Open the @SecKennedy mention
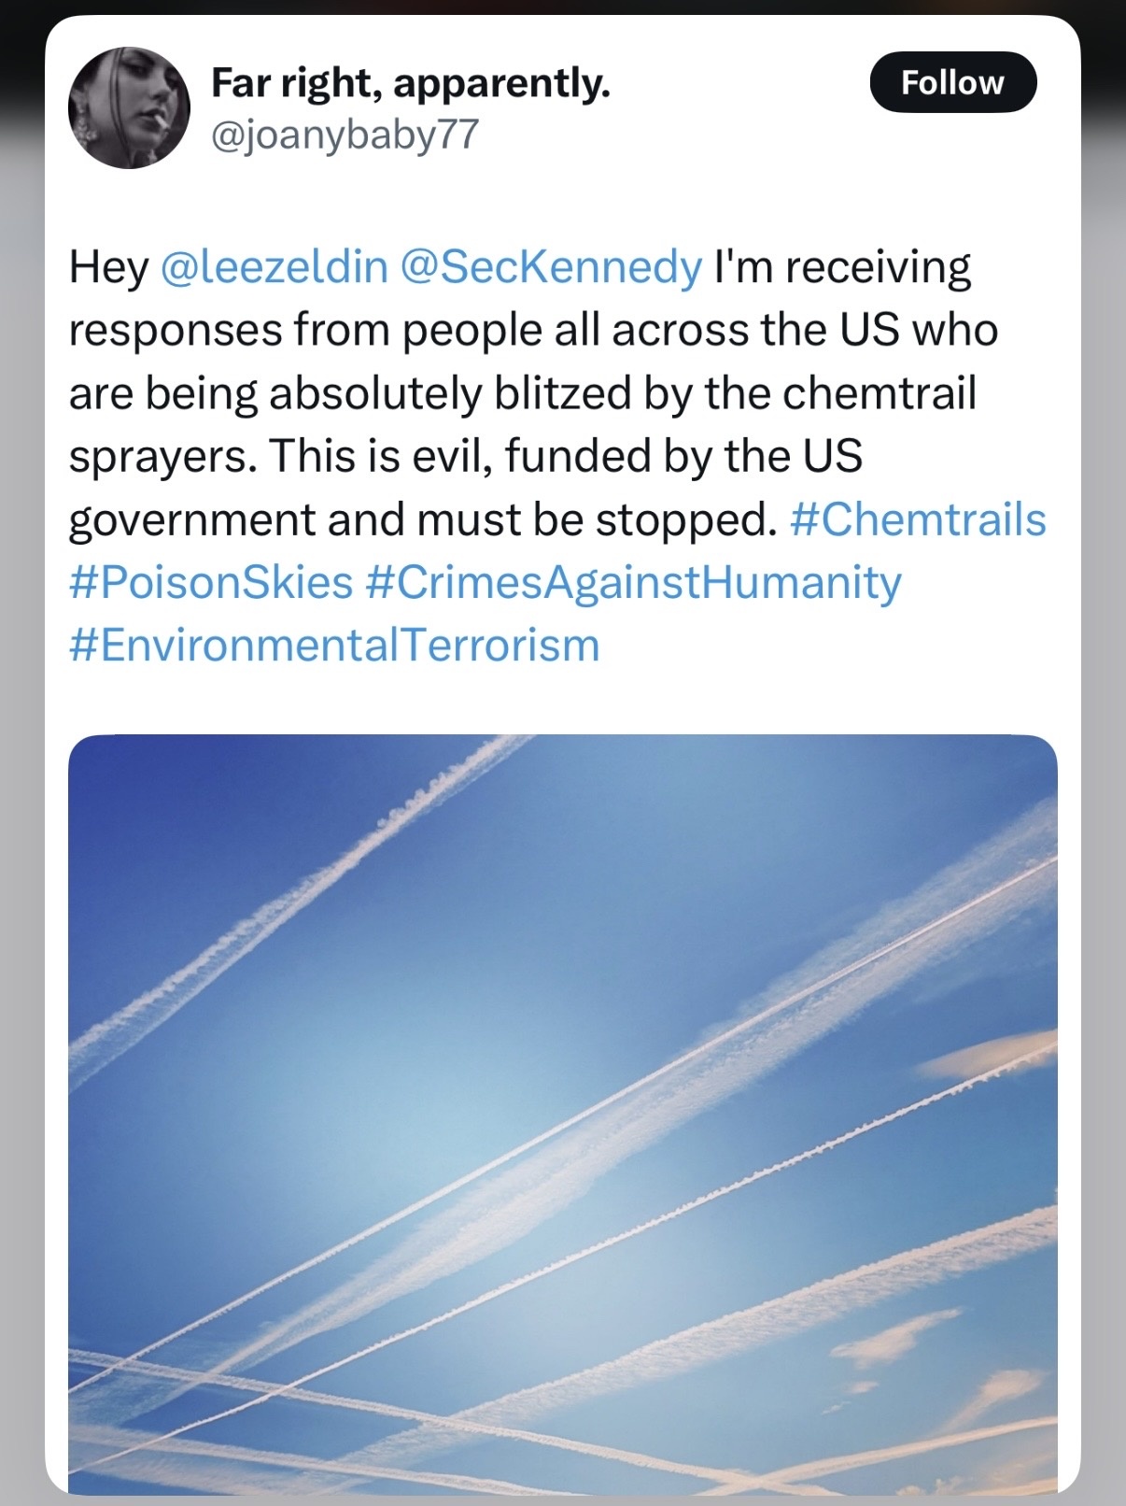This screenshot has width=1126, height=1506. click(x=551, y=267)
